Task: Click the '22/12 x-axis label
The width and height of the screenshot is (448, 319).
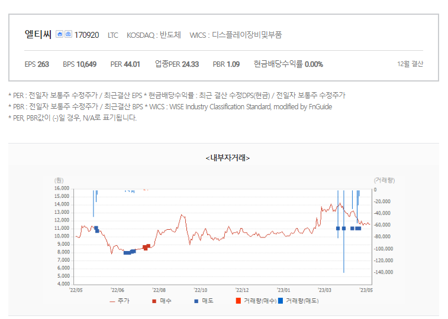Action: tap(242, 290)
